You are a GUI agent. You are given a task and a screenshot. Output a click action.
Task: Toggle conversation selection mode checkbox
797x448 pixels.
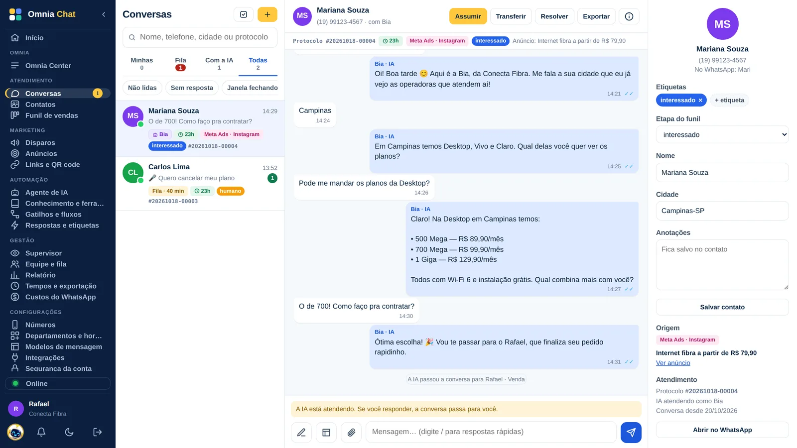244,14
